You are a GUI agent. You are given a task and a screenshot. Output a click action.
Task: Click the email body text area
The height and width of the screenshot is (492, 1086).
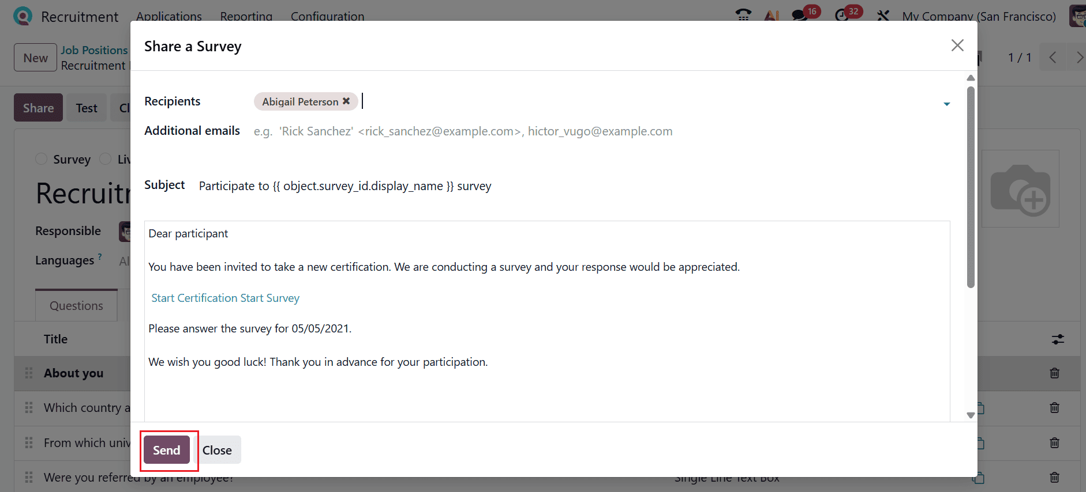point(547,321)
